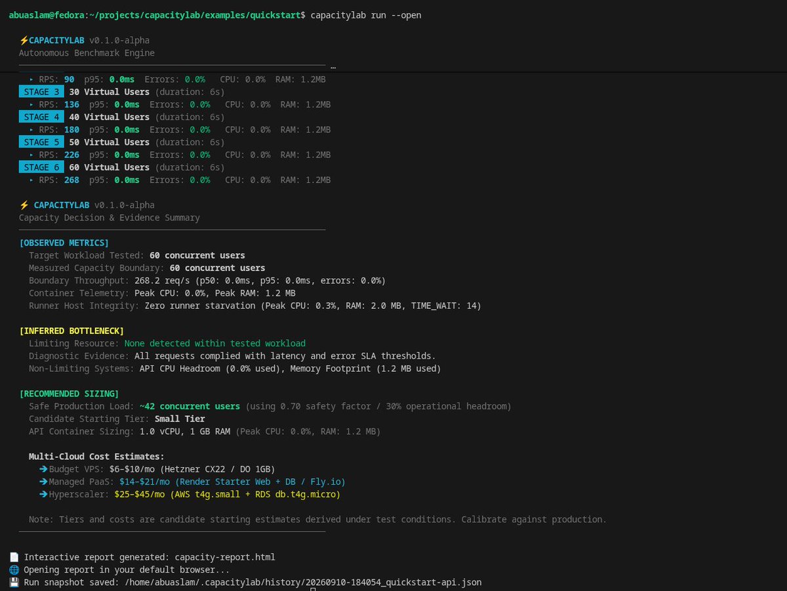Click 'Measured Capacity Boundary' label
This screenshot has width=787, height=591.
[x=96, y=268]
